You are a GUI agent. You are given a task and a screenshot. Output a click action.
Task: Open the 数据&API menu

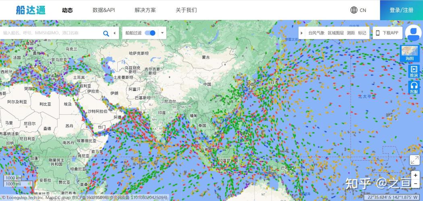tap(104, 10)
